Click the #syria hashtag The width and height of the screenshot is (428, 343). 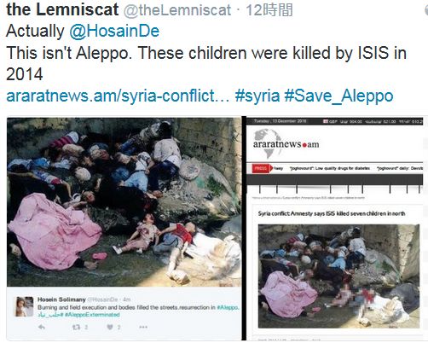(257, 96)
